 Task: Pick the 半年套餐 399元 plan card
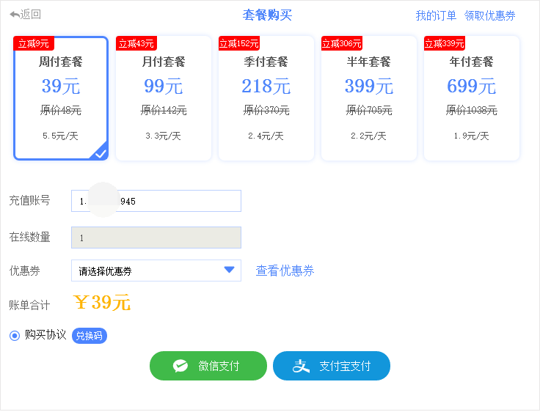tap(368, 98)
